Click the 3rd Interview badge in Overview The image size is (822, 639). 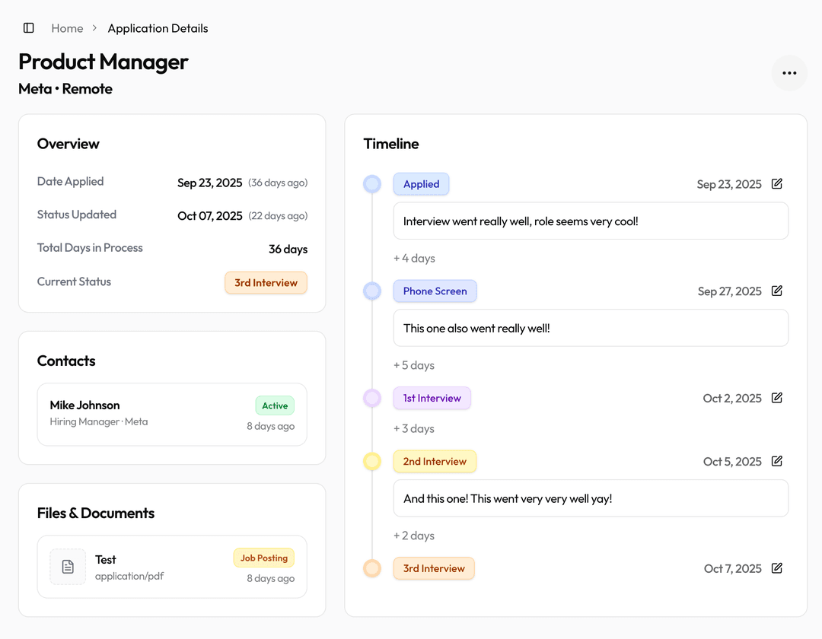(266, 282)
